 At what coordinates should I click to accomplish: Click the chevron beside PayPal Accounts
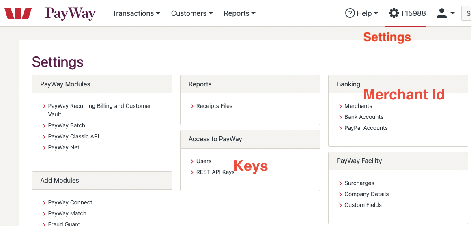point(340,128)
